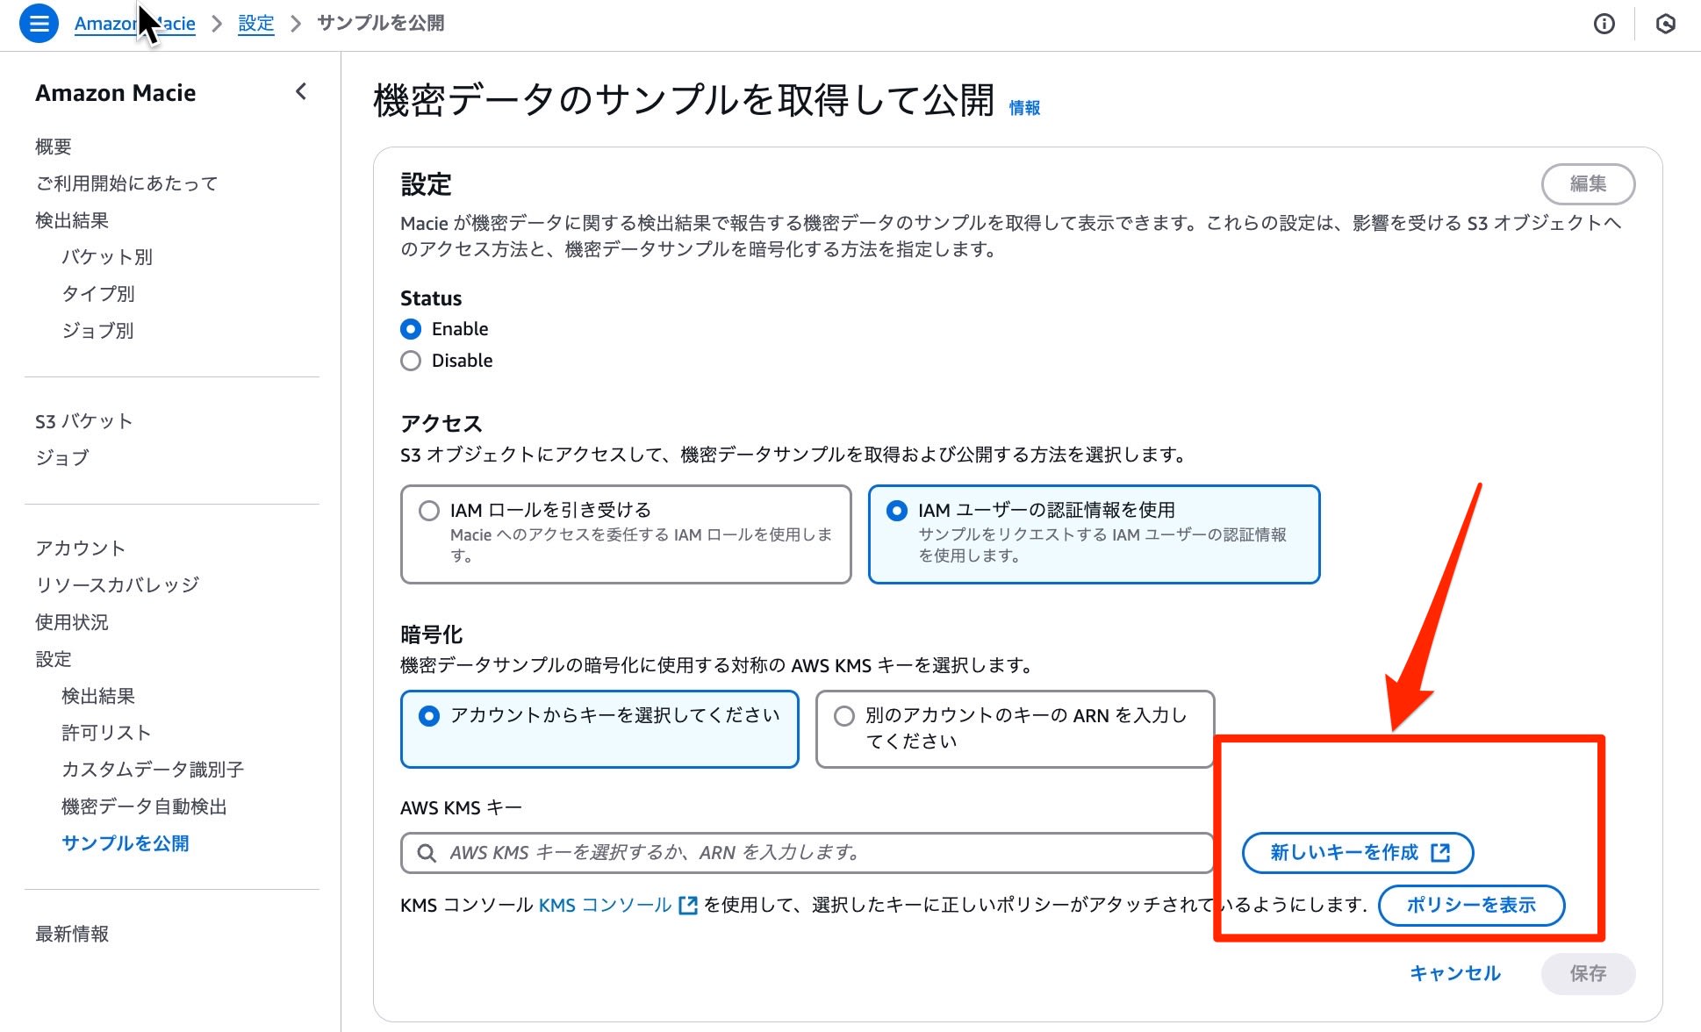Click the ポリシーを表示 button
Screen dimensions: 1701x1032
pyautogui.click(x=1472, y=905)
